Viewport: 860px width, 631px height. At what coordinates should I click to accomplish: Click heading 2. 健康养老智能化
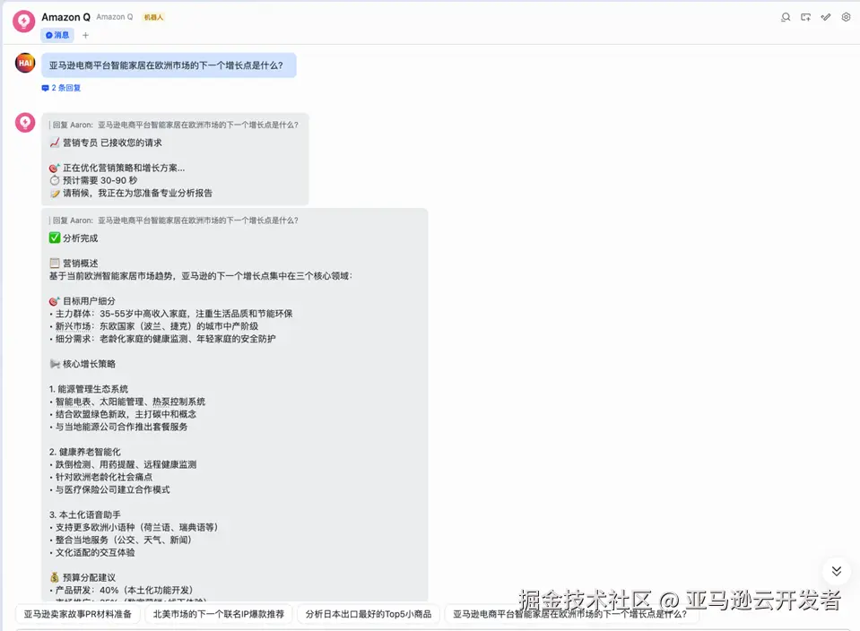point(84,452)
